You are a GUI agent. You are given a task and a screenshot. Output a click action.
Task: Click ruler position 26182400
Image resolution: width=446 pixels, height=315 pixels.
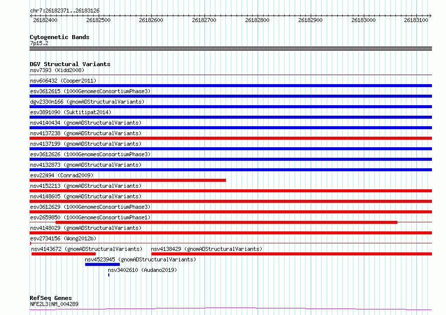click(x=45, y=20)
